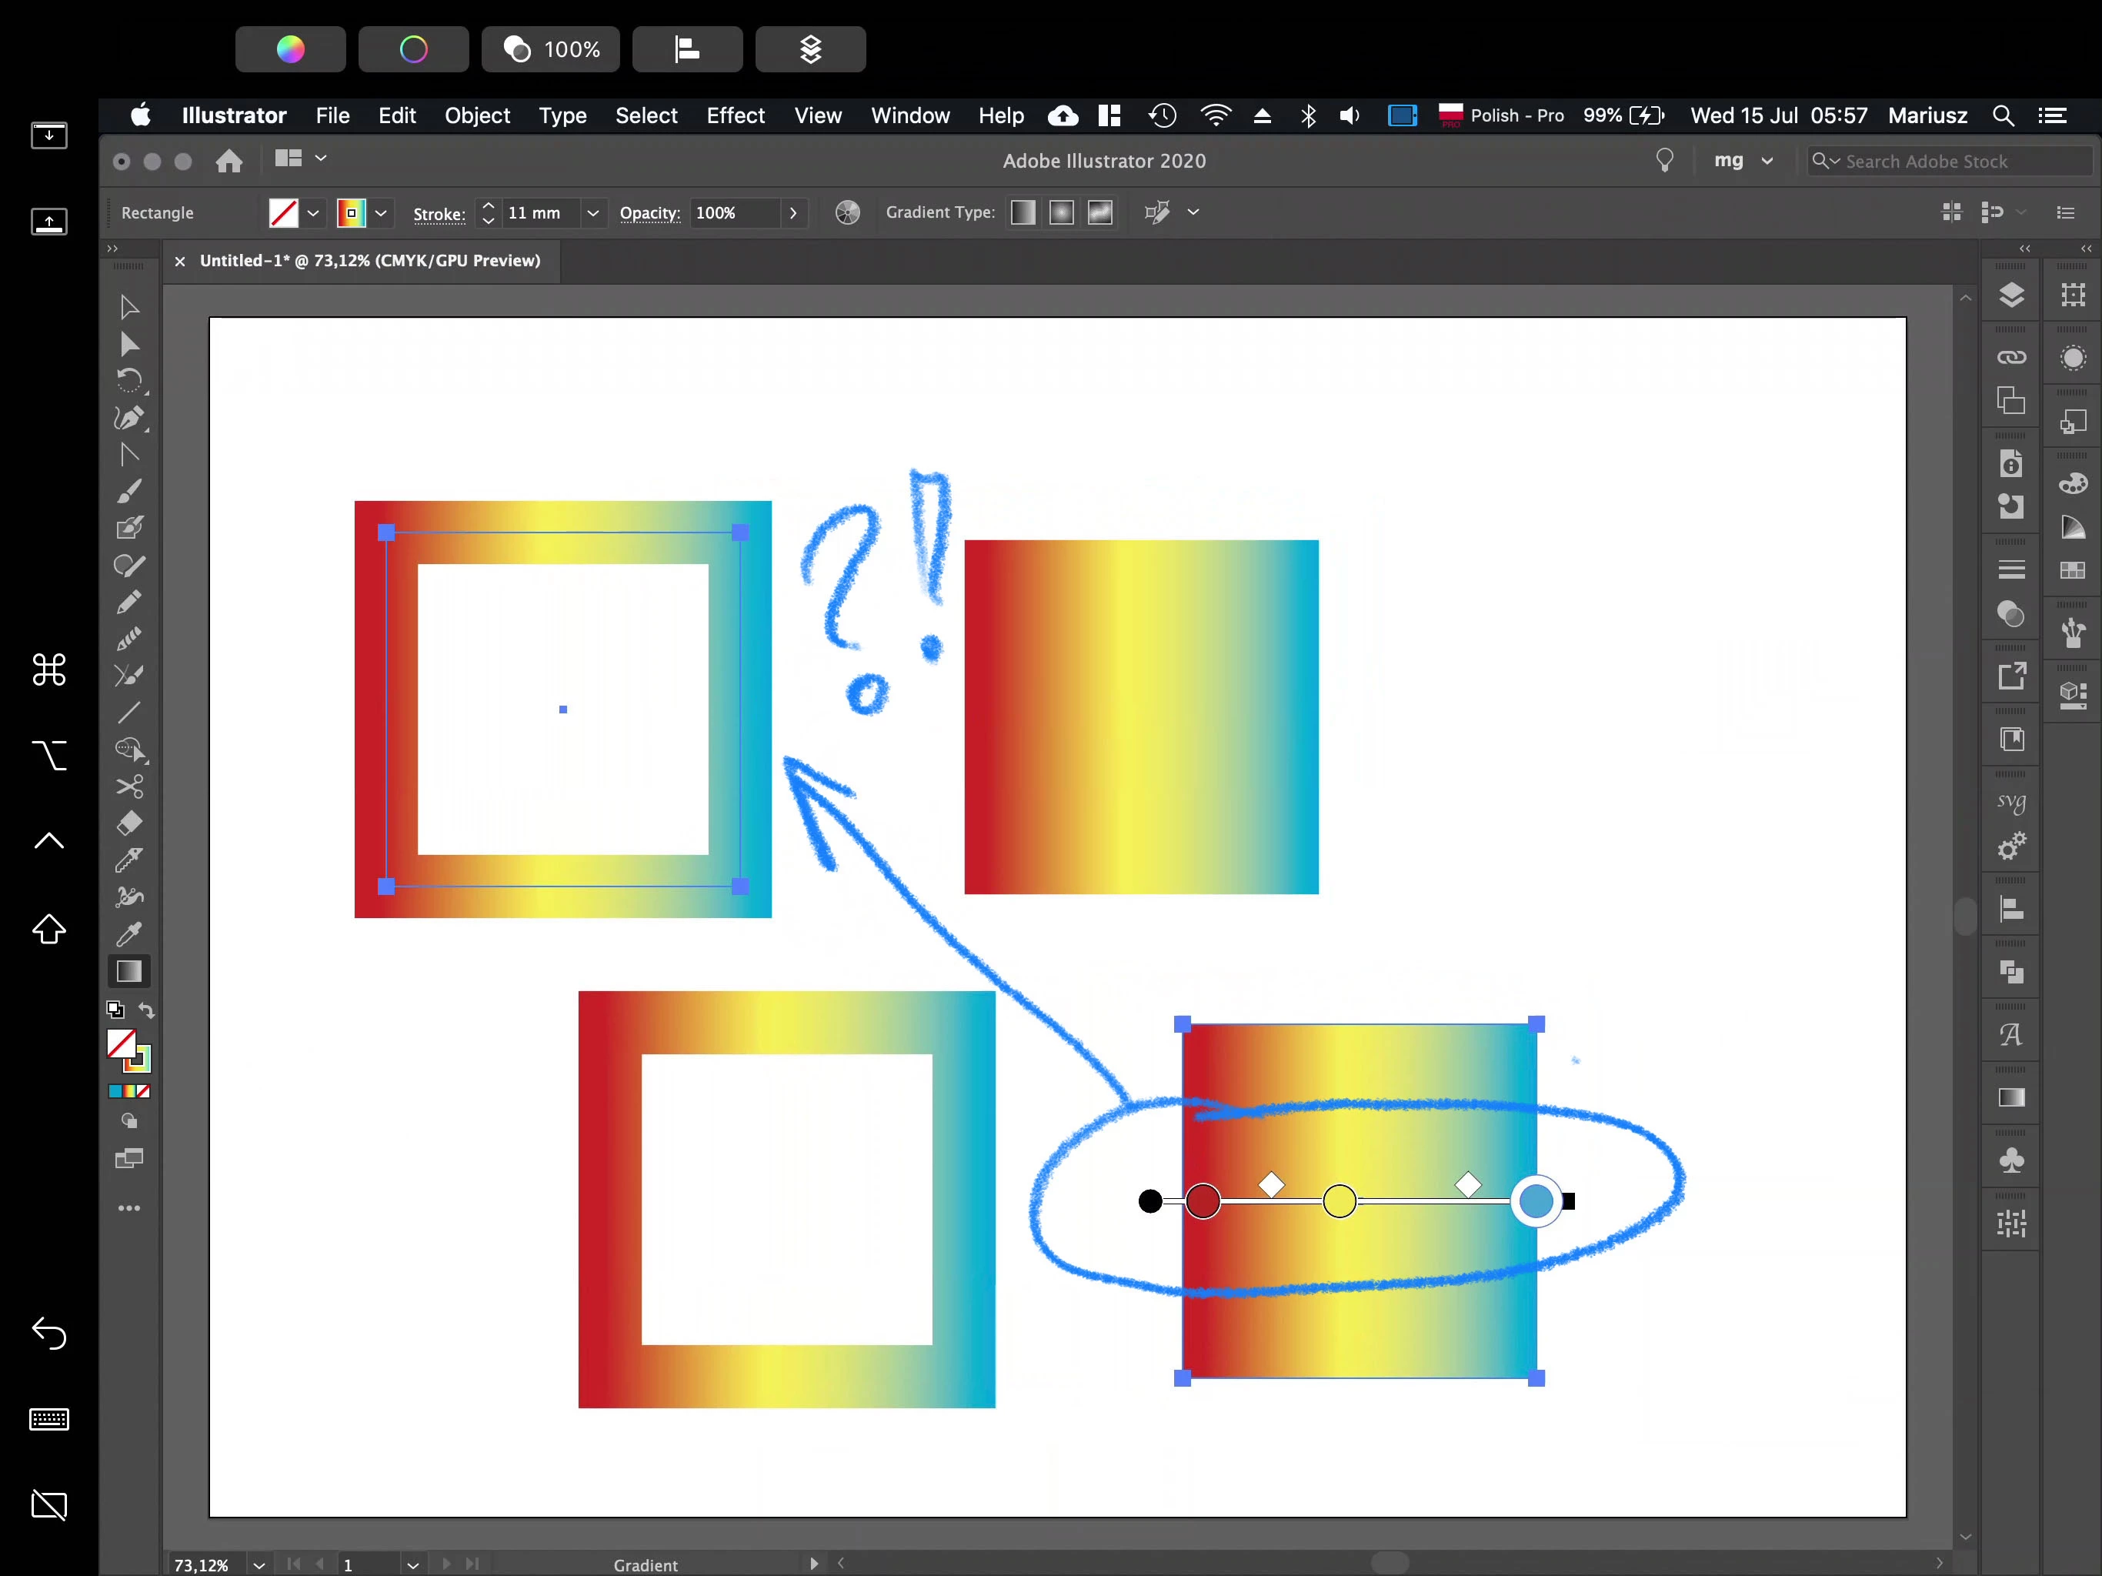Open the Effect menu
Viewport: 2102px width, 1576px height.
tap(735, 115)
